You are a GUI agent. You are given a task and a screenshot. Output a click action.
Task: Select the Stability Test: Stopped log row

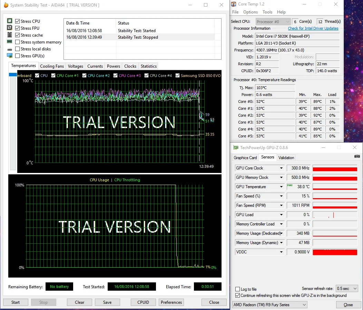click(x=140, y=37)
